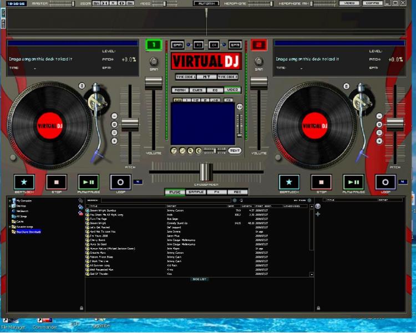Click the right BPM button in mixer
416x333 pixels.
point(235,45)
